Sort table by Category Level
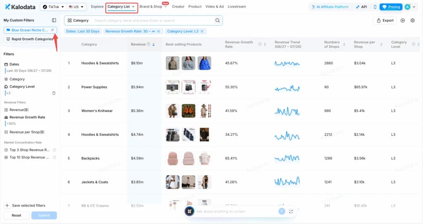The image size is (423, 224). click(x=418, y=45)
